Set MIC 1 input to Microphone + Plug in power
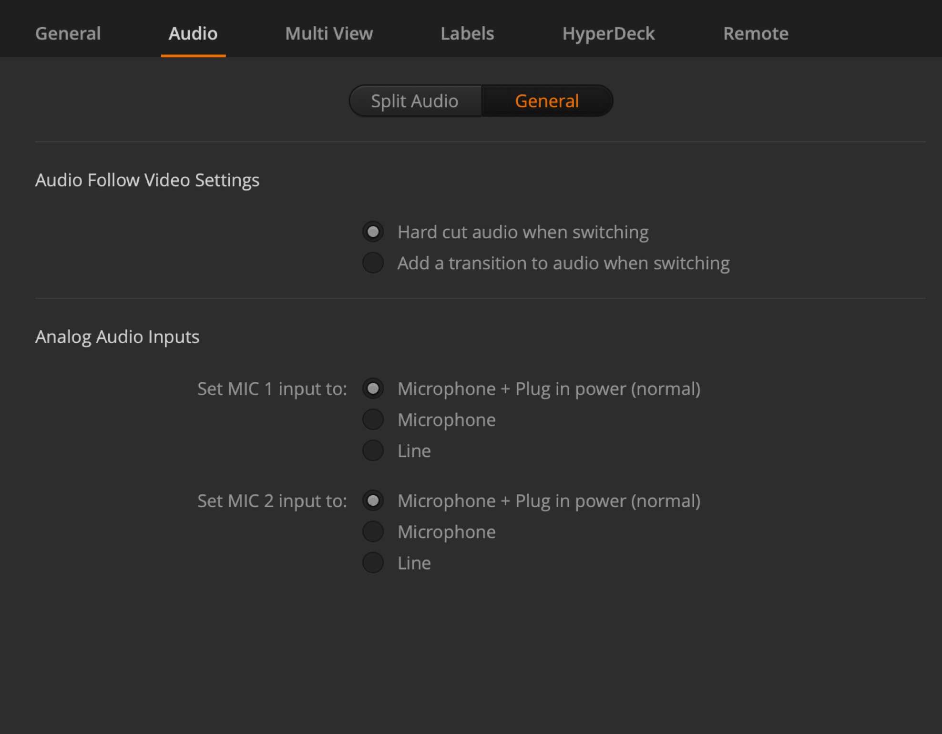The height and width of the screenshot is (734, 942). tap(373, 388)
